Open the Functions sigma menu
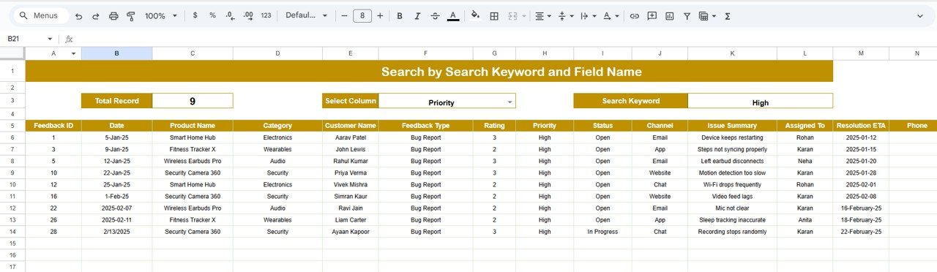Viewport: 937px width, 272px height. tap(728, 15)
